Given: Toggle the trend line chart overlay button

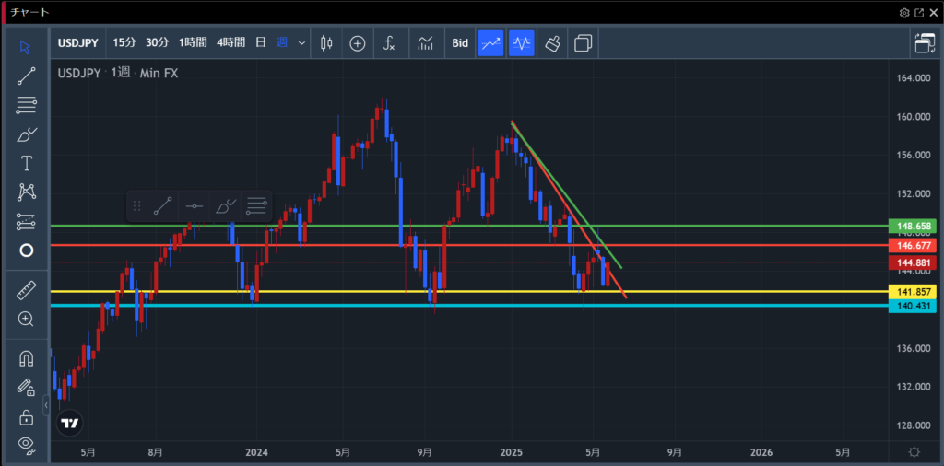Looking at the screenshot, I should coord(490,42).
